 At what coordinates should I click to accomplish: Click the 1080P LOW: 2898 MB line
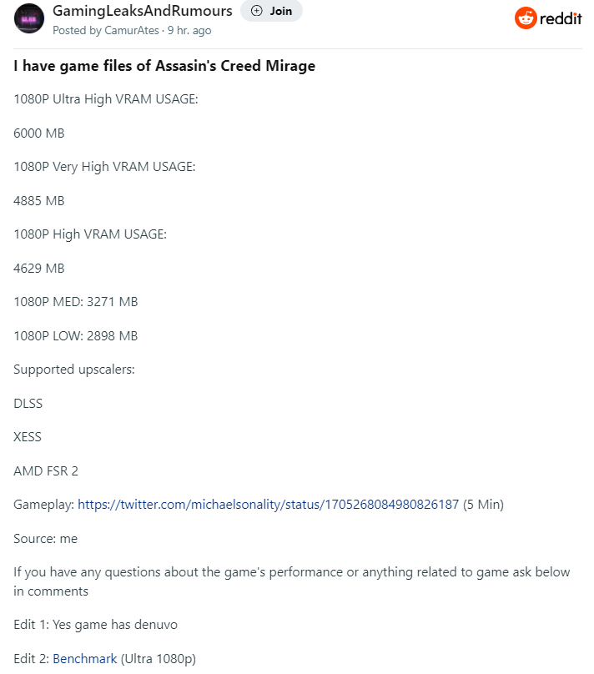pyautogui.click(x=76, y=335)
